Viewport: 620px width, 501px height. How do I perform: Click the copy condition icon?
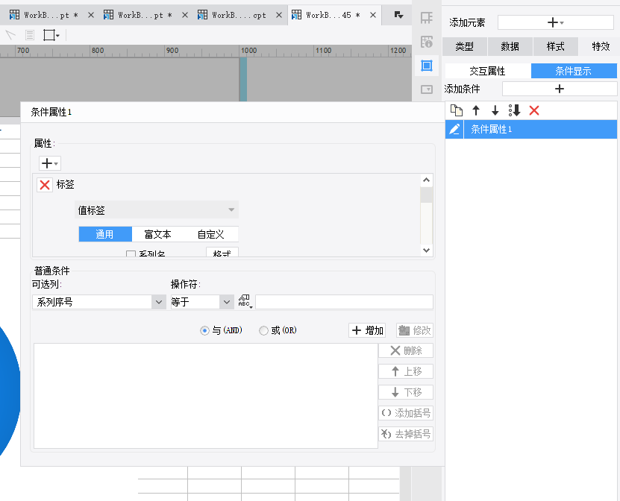click(457, 110)
